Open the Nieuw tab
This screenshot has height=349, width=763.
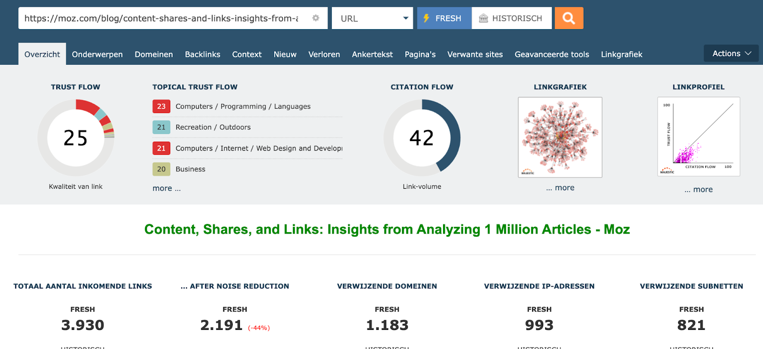[285, 54]
